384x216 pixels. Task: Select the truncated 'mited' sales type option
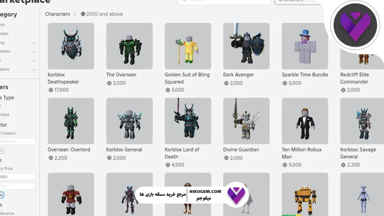pos(4,115)
